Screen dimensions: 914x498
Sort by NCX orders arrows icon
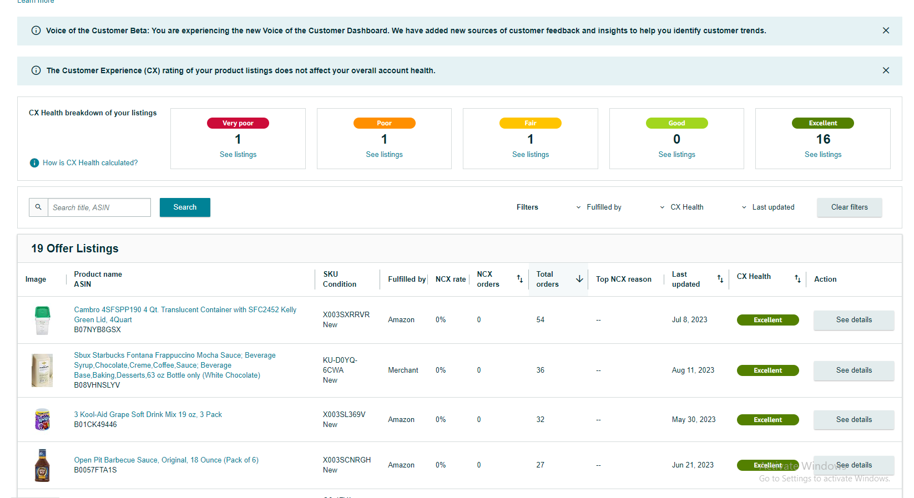point(520,279)
